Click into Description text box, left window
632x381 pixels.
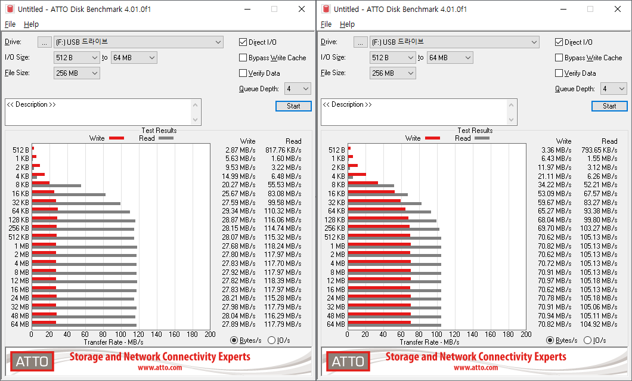tap(98, 112)
